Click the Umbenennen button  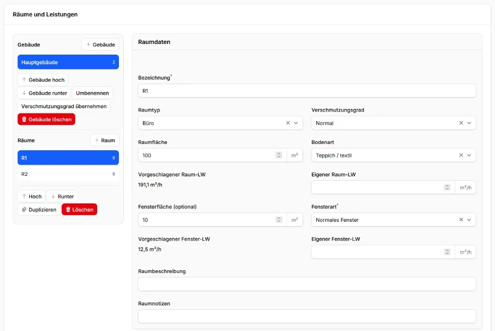92,93
